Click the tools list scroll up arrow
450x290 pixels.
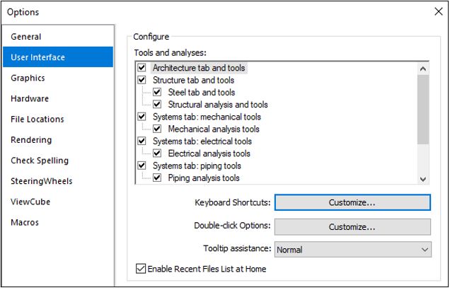(423, 69)
